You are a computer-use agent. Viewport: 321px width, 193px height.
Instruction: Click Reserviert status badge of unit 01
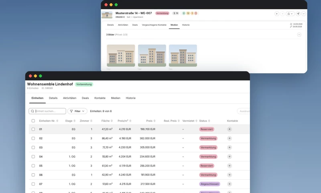click(207, 129)
